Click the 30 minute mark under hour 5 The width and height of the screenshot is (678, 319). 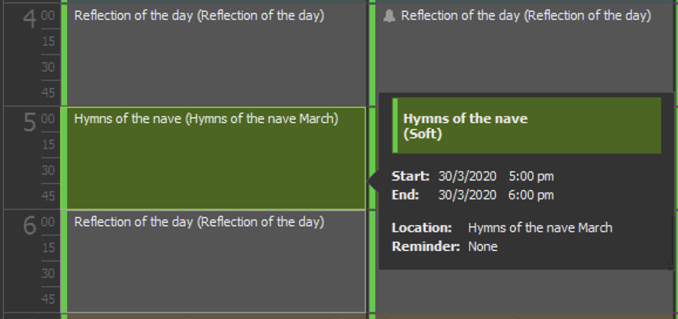click(48, 170)
